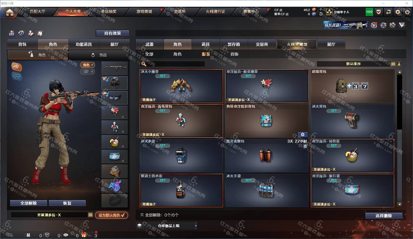Viewport: 413px width, 239px height.
Task: Go to the home lobby icon
Action: pos(10,12)
